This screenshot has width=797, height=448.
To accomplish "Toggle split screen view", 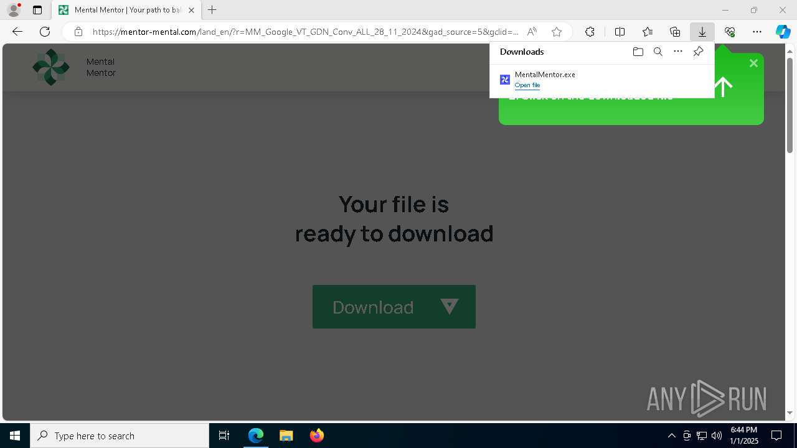I will 620,32.
